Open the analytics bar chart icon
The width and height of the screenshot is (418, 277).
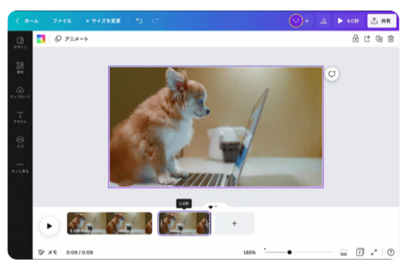pyautogui.click(x=324, y=21)
